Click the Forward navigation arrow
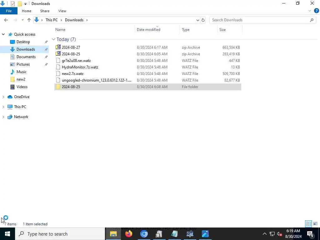 (15, 20)
